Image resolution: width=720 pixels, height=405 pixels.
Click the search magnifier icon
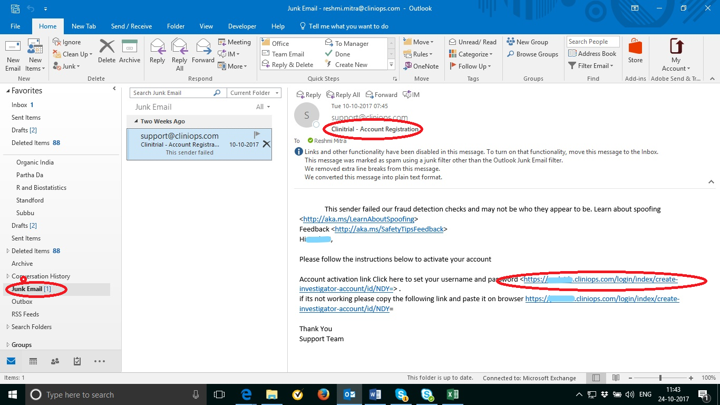(217, 93)
